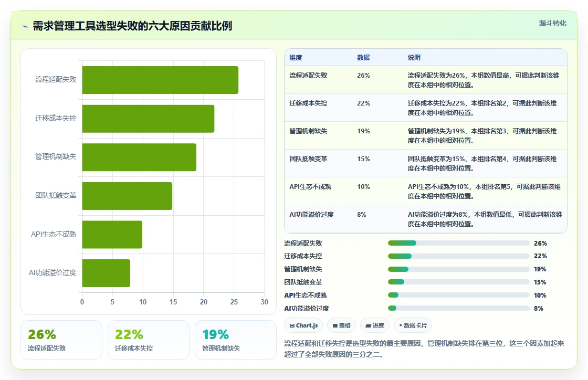Click the API生态不成熟 10% progress bar
The height and width of the screenshot is (380, 588).
click(459, 295)
